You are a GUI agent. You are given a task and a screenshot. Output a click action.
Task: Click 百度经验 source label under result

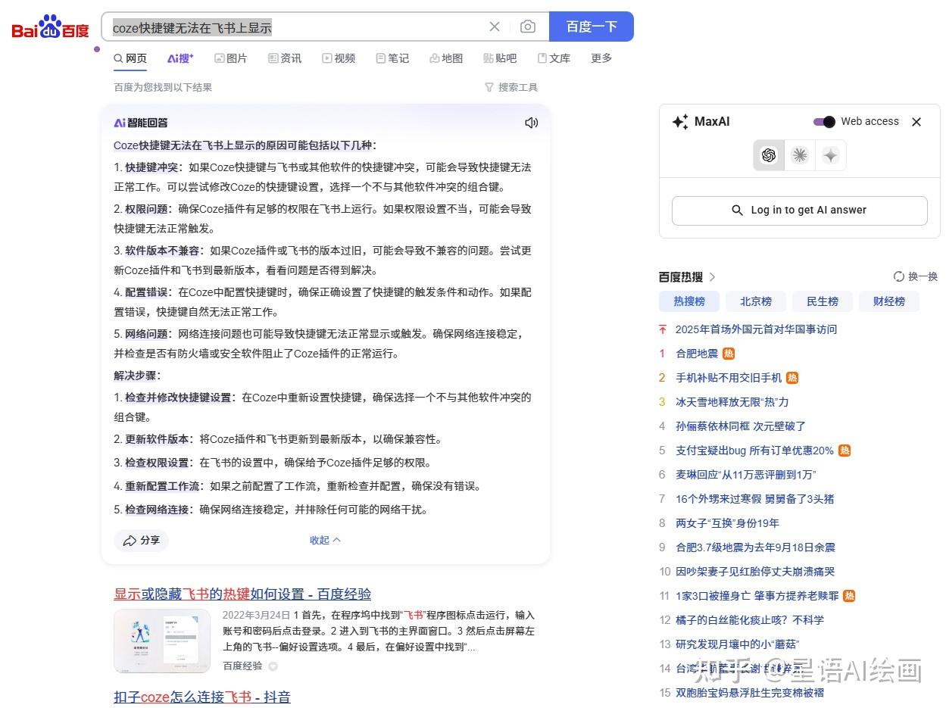pos(242,666)
